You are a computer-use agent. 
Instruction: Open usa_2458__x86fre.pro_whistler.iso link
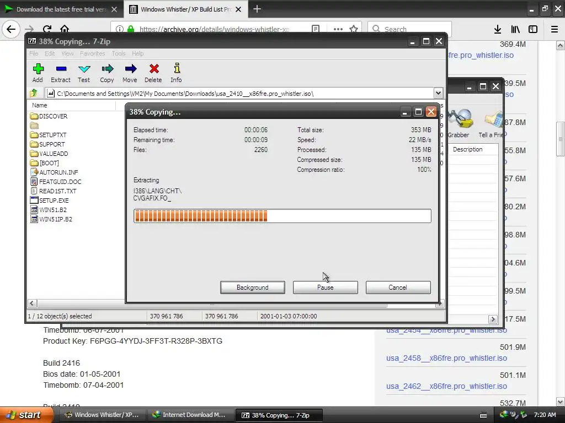(446, 358)
